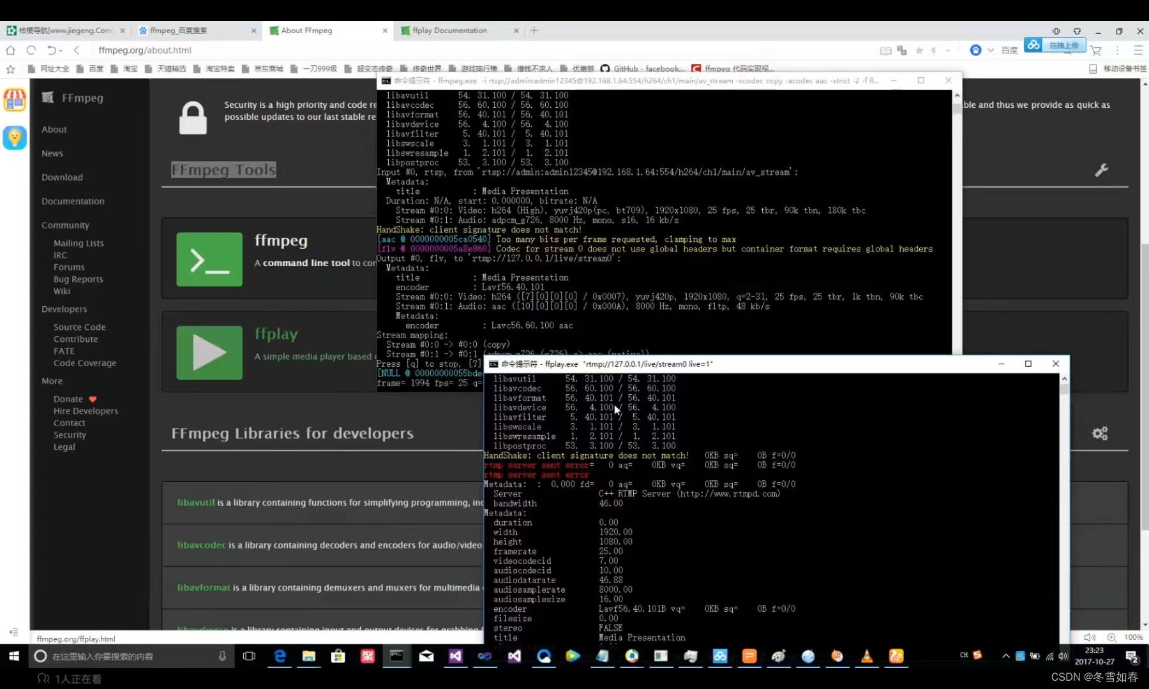Open Mailing Lists under Community
Image resolution: width=1149 pixels, height=689 pixels.
coord(79,243)
